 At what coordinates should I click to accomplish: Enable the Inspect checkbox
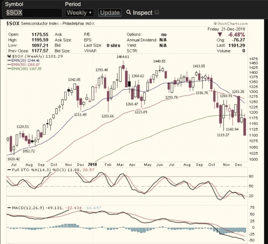[x=157, y=12]
